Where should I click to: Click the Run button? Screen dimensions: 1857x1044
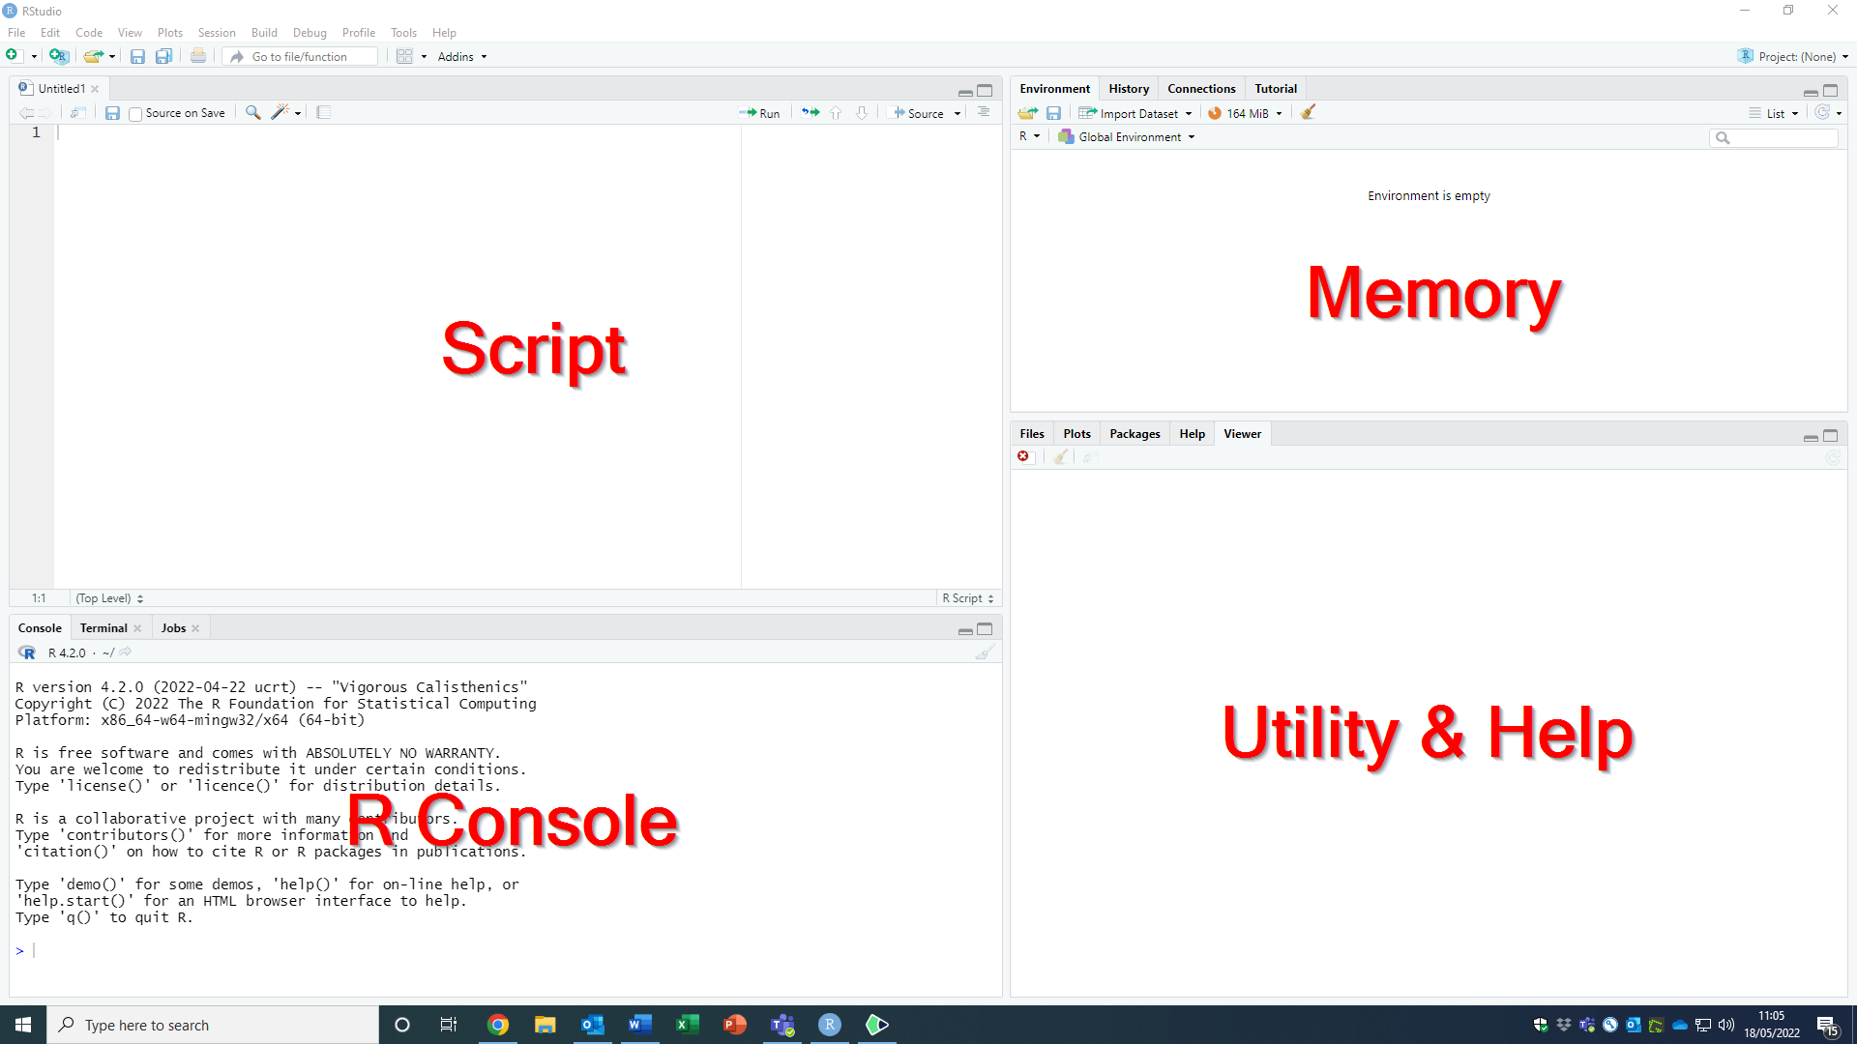759,113
